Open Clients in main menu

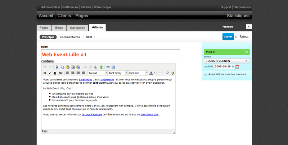coord(64,16)
